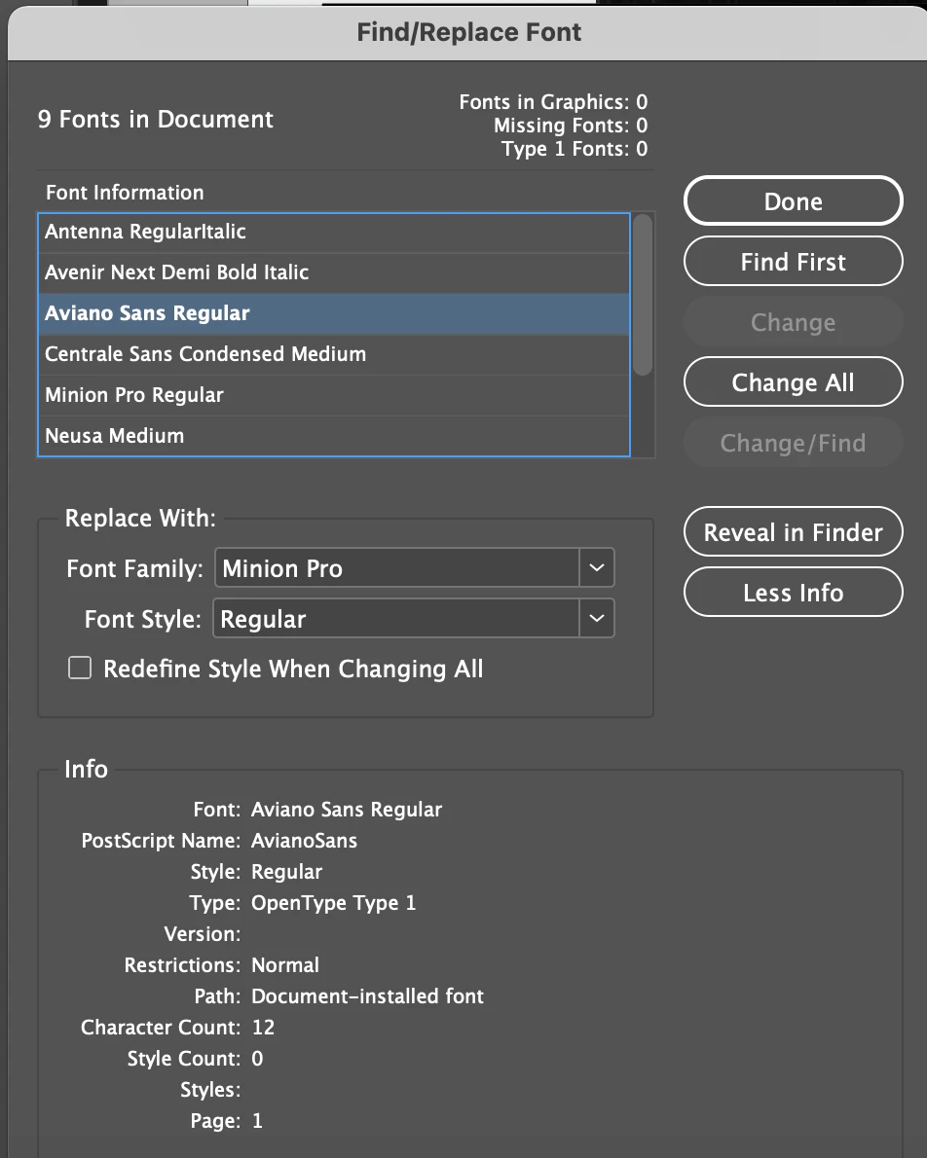Select Aviano Sans Regular in font list

pyautogui.click(x=334, y=314)
